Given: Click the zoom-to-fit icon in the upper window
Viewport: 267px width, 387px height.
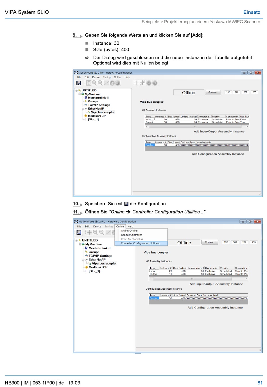Looking at the screenshot, I should (89, 83).
